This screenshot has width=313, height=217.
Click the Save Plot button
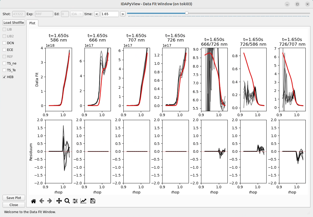click(x=14, y=198)
